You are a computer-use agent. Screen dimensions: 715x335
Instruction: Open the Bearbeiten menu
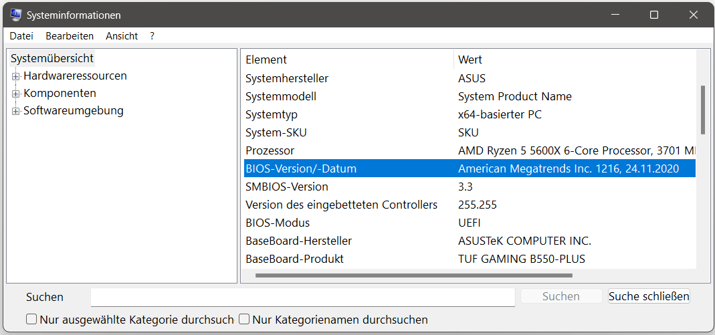point(70,36)
